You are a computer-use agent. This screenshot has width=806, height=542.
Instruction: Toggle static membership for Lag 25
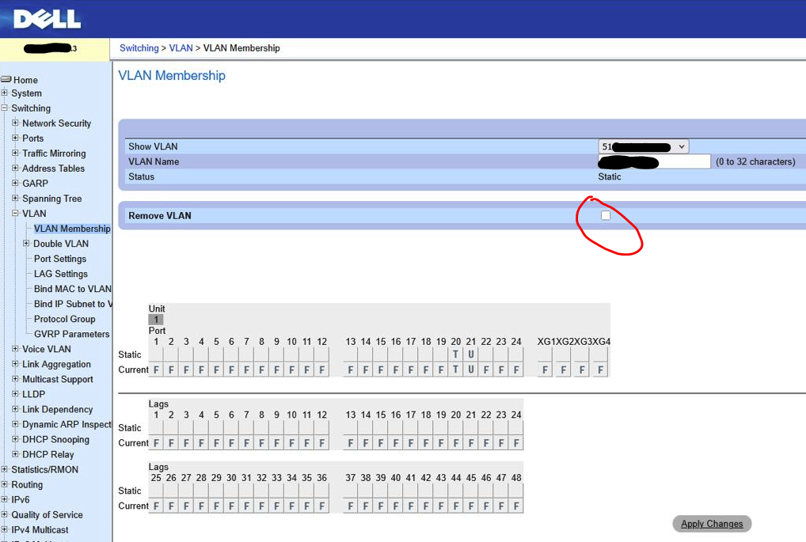156,491
